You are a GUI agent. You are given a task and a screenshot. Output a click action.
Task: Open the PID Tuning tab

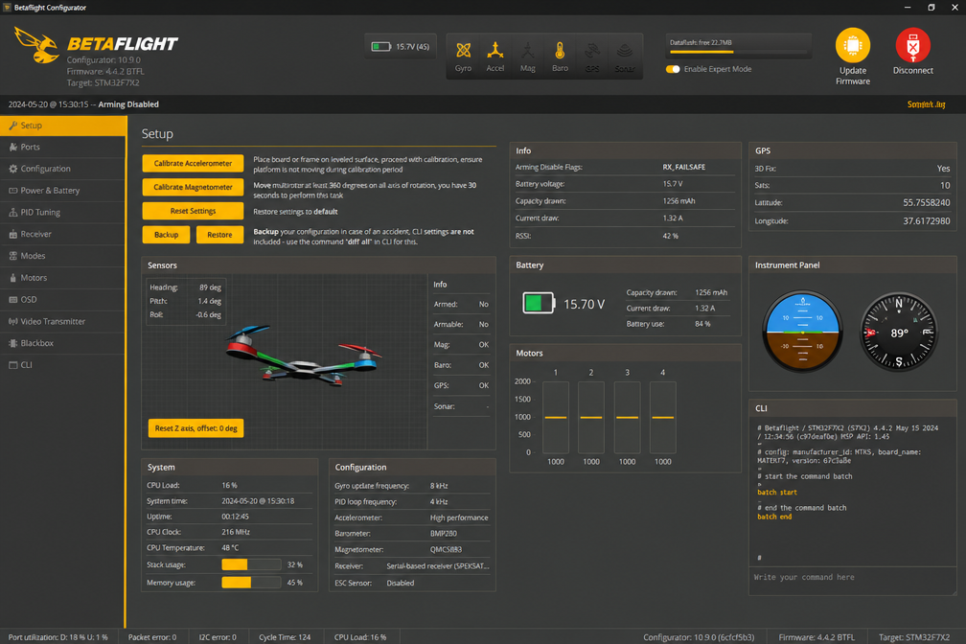coord(62,212)
